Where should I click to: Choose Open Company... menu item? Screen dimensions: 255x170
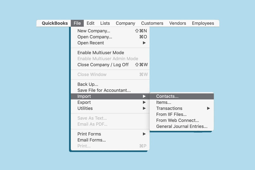pyautogui.click(x=110, y=37)
